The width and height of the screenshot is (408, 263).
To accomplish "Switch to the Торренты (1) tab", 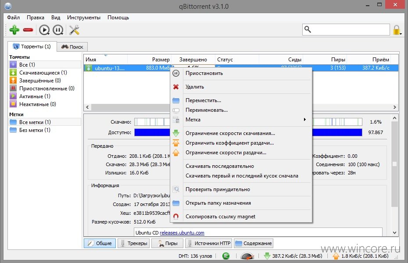I will tap(32, 46).
